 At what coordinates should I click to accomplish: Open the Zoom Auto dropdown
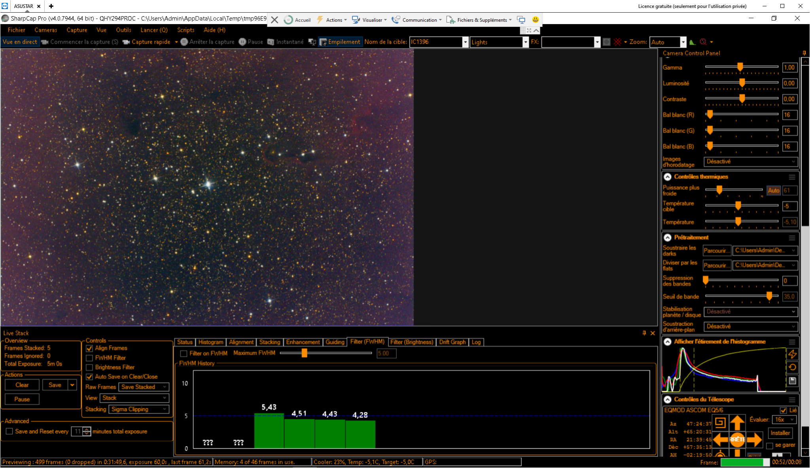pos(683,42)
